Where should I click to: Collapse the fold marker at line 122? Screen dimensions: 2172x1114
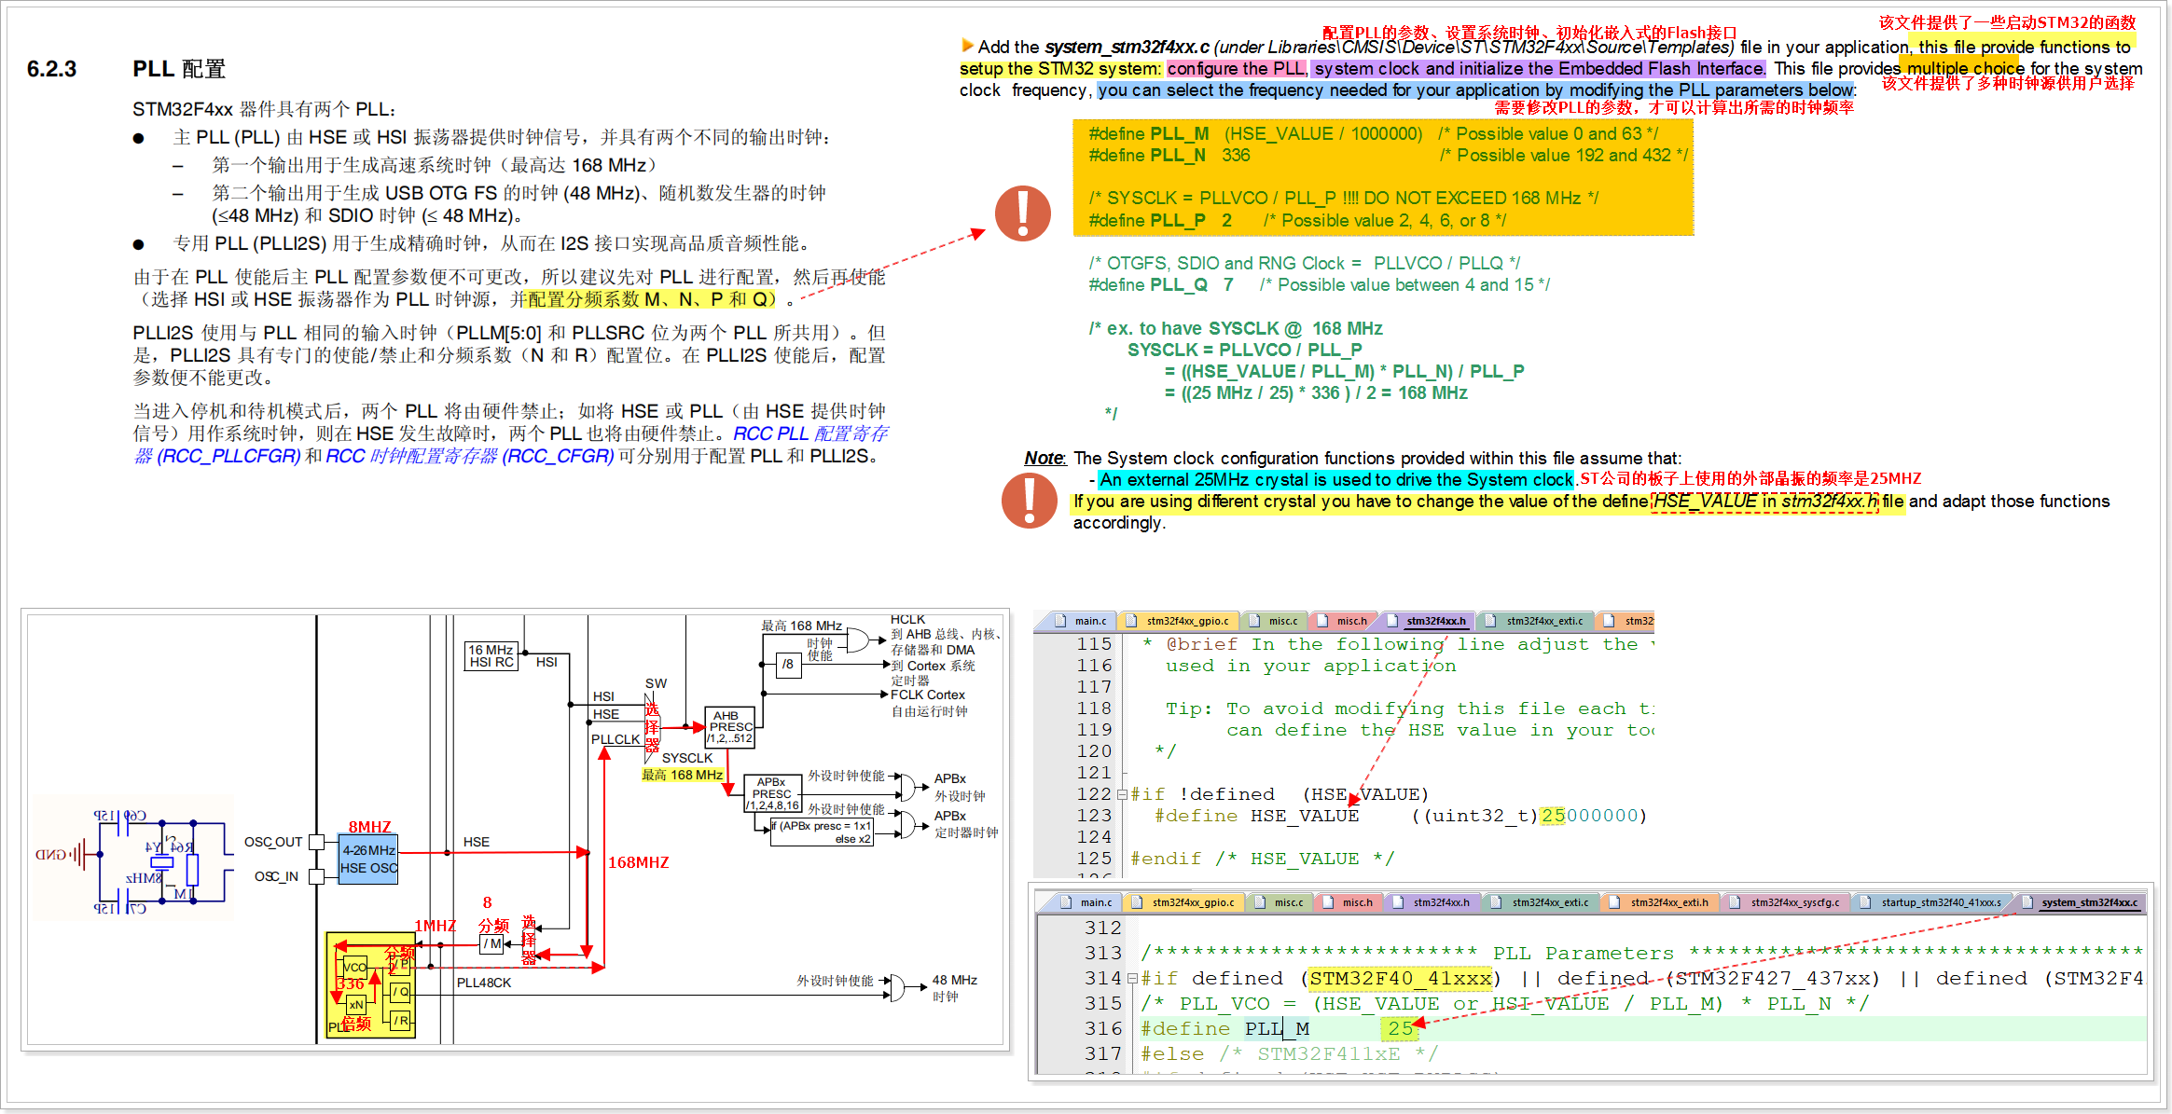(x=1122, y=794)
